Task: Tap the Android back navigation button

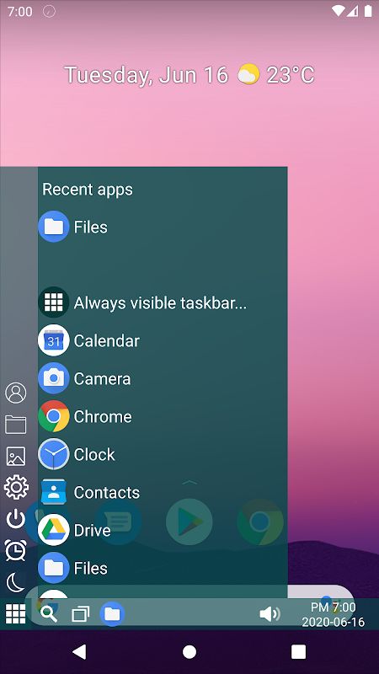Action: pos(79,651)
